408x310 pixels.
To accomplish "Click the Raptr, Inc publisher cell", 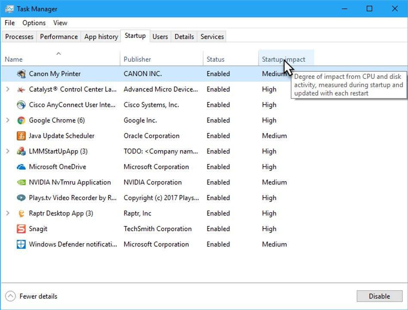I will pyautogui.click(x=137, y=214).
